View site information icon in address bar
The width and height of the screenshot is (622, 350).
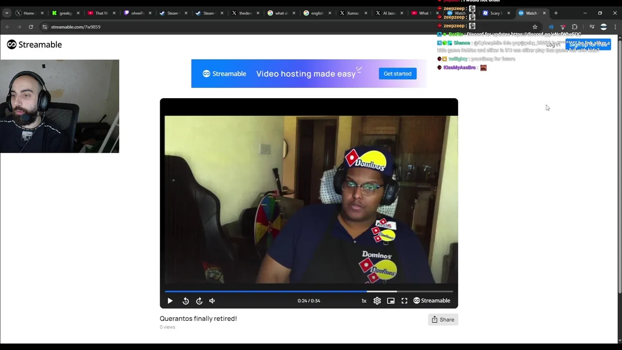(45, 27)
